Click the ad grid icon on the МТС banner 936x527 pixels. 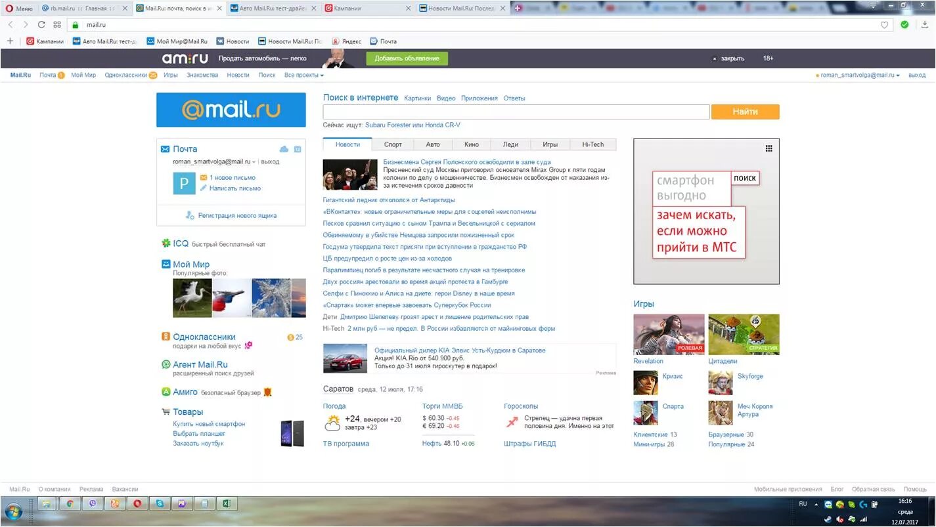pyautogui.click(x=769, y=148)
